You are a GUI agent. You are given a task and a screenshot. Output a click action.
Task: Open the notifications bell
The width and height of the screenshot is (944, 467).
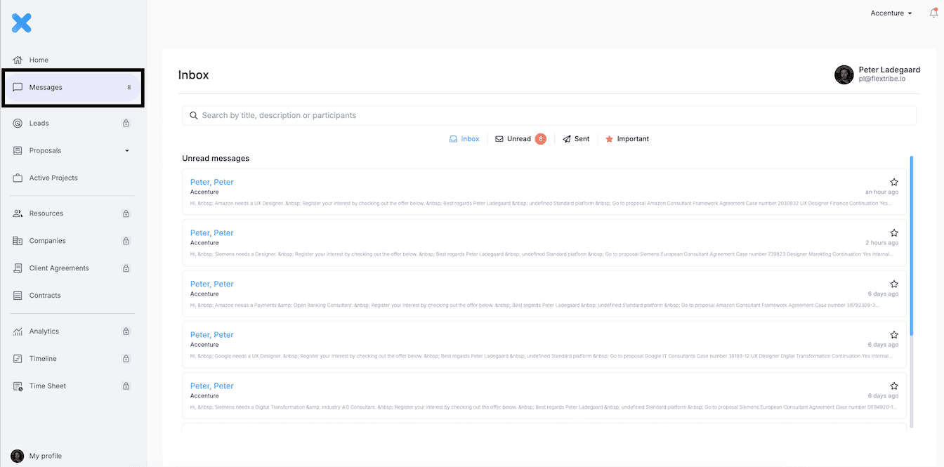pyautogui.click(x=933, y=13)
